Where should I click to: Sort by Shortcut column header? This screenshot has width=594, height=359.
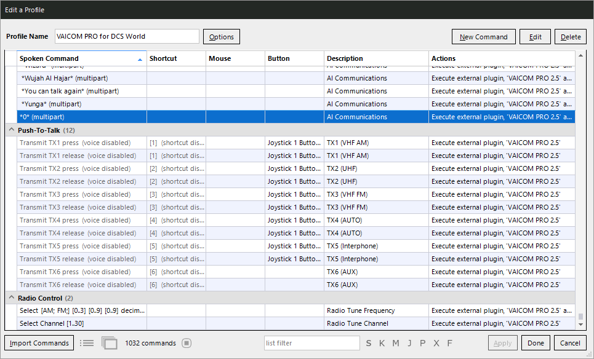pyautogui.click(x=177, y=58)
